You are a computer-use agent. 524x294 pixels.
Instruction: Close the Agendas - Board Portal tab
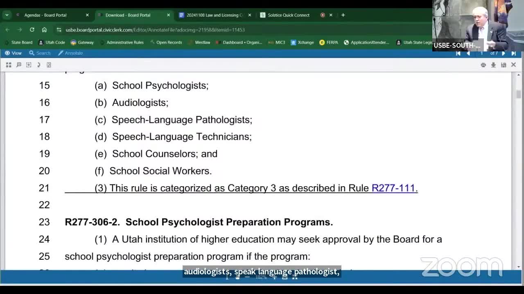[x=87, y=15]
